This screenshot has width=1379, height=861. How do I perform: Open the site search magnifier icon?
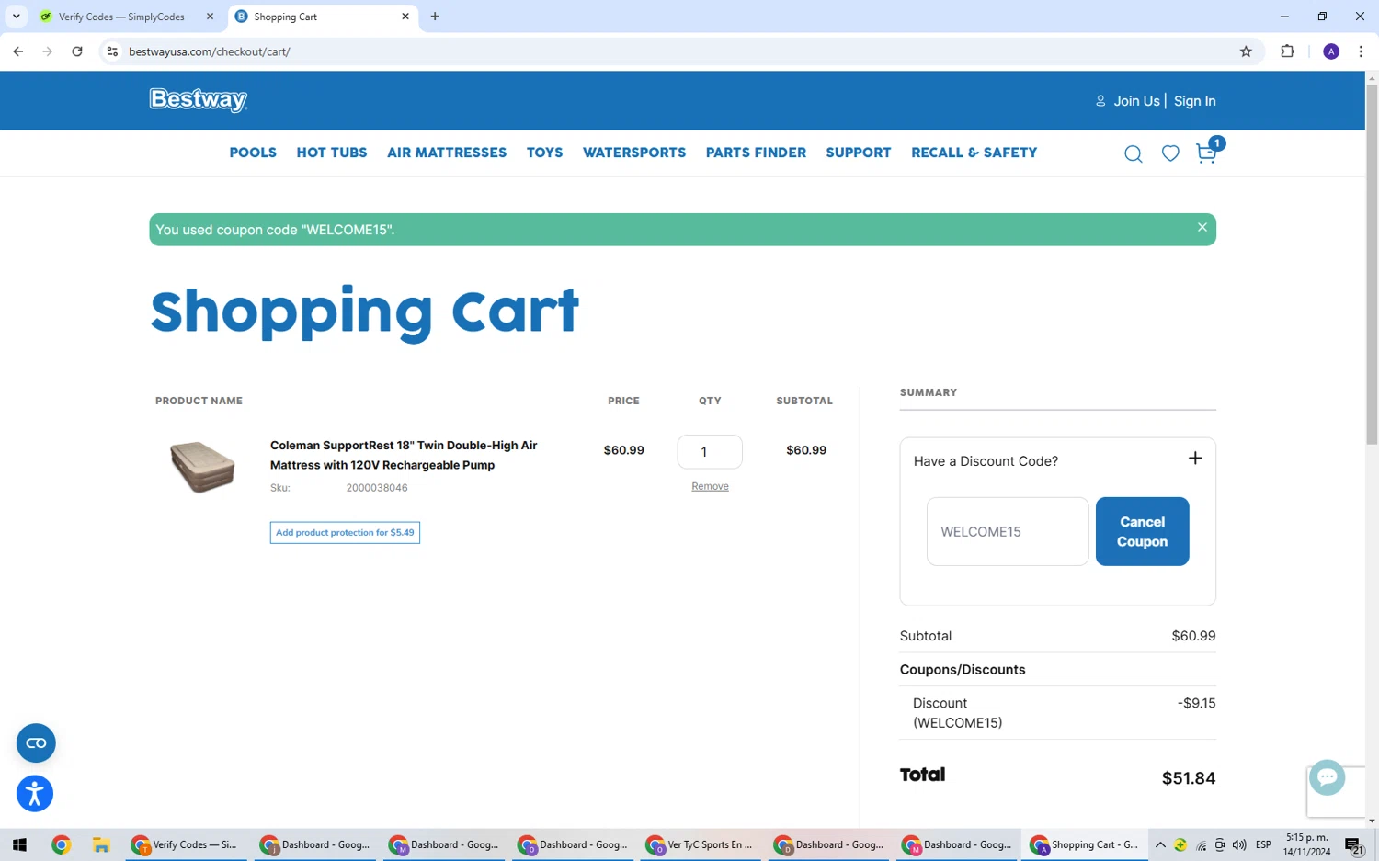click(1134, 153)
